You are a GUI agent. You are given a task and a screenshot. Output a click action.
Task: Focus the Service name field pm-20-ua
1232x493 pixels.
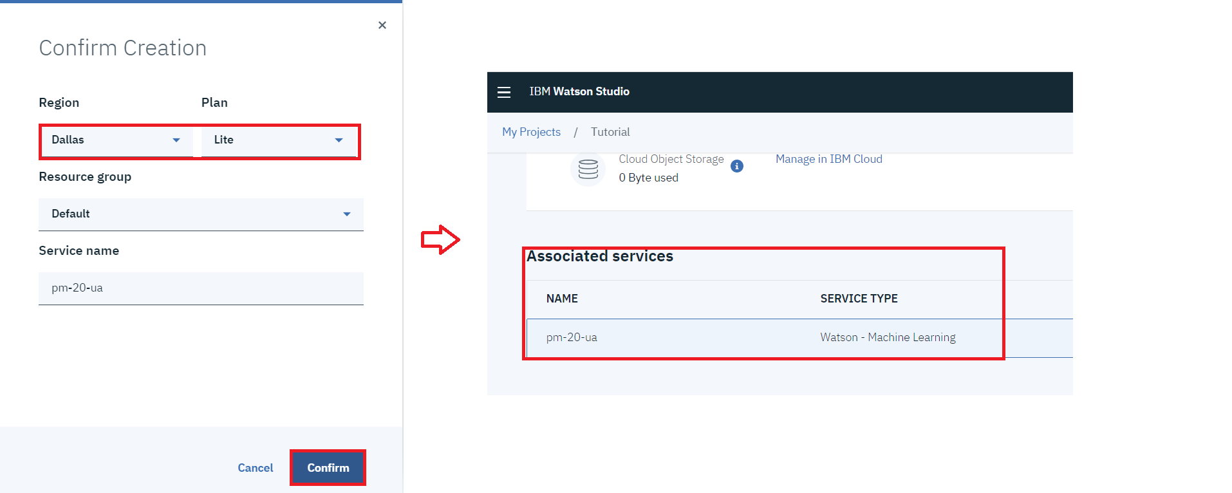[201, 288]
